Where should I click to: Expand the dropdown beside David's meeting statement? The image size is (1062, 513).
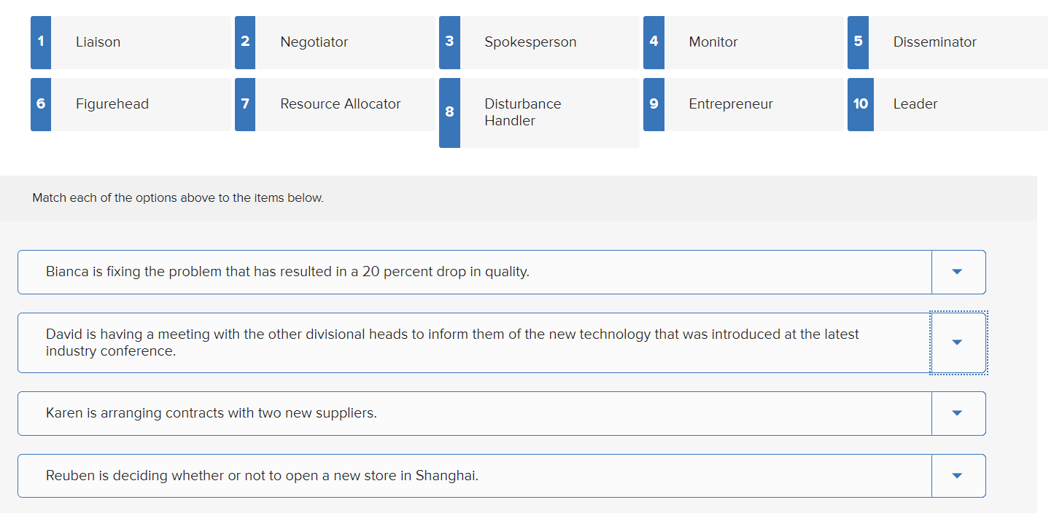point(958,342)
